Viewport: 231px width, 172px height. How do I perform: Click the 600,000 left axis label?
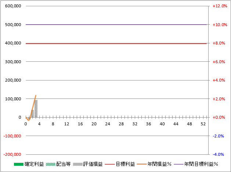pyautogui.click(x=13, y=6)
